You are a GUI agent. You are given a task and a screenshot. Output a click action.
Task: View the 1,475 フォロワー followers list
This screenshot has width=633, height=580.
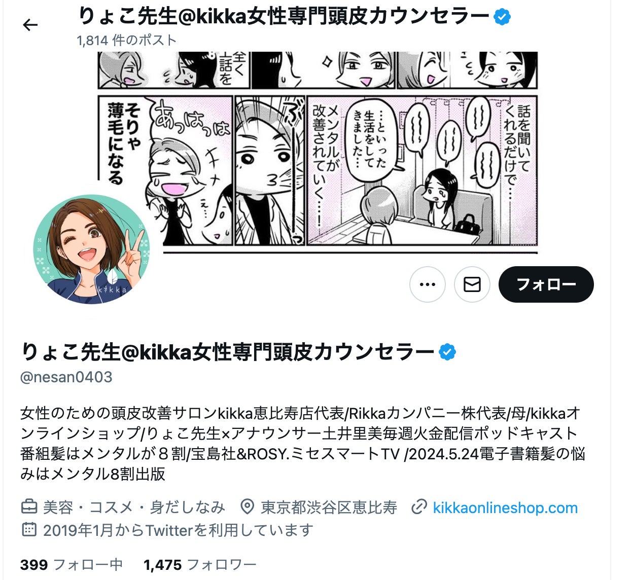[200, 565]
